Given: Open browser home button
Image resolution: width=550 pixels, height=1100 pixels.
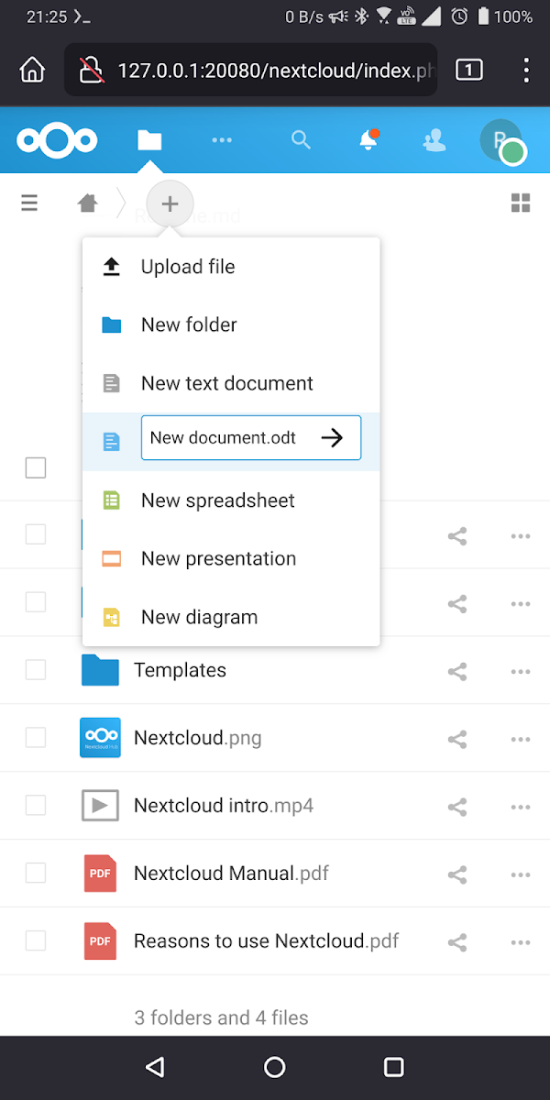Looking at the screenshot, I should click(32, 70).
